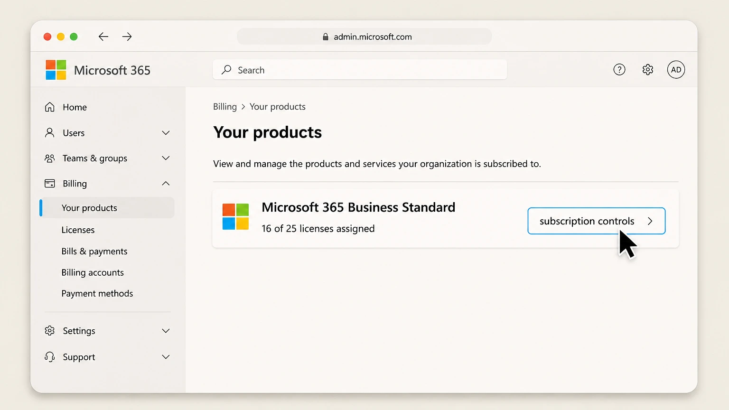Screen dimensions: 729x410
Task: Go back with the browser back arrow
Action: pyautogui.click(x=103, y=37)
